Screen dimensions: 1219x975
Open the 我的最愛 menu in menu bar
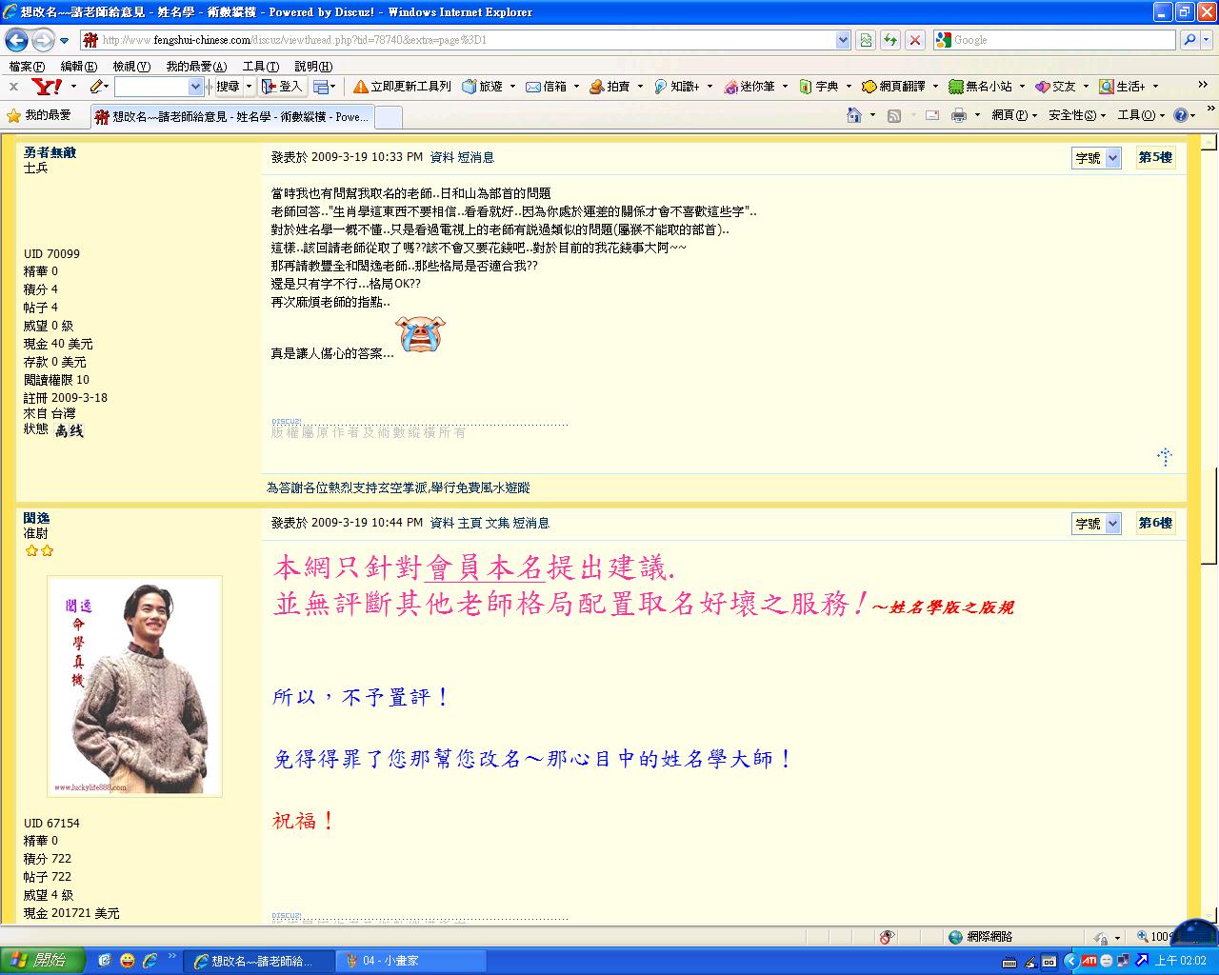[196, 67]
